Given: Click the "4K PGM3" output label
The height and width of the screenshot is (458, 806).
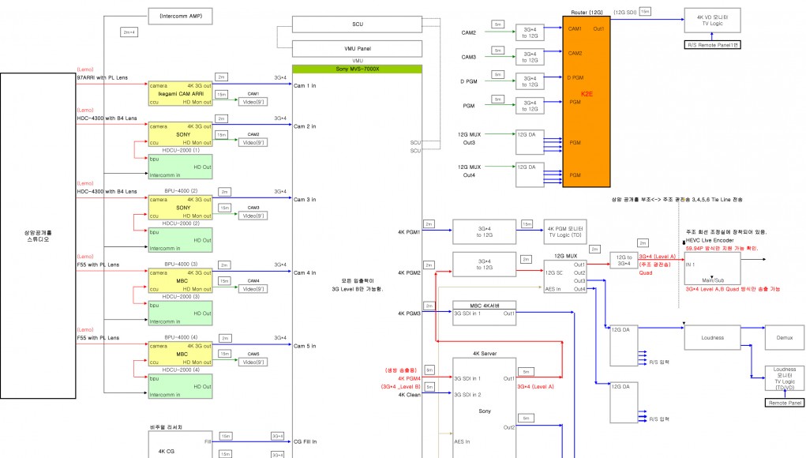Looking at the screenshot, I should (x=409, y=313).
